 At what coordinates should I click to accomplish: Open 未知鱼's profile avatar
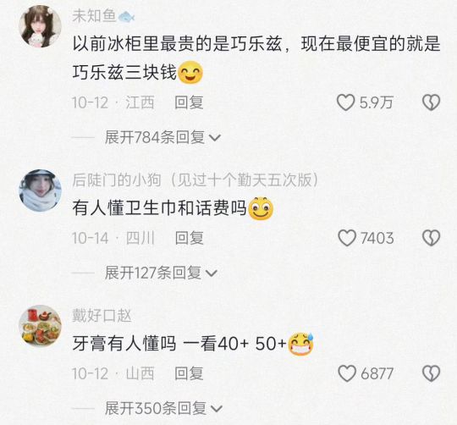point(40,26)
